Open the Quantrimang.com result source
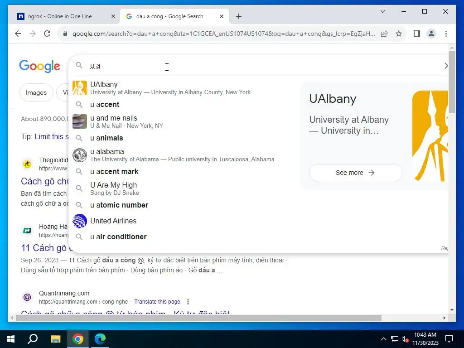 [64, 293]
